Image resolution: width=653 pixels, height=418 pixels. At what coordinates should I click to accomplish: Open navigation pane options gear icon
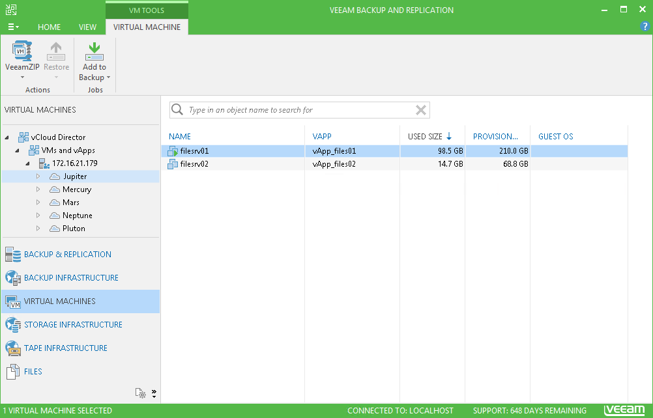coord(140,393)
